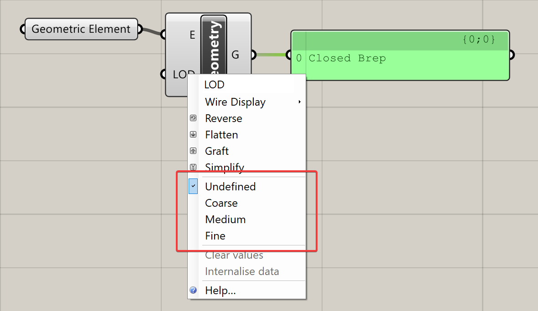This screenshot has width=538, height=311.
Task: Click the Geometric Element output grip
Action: tap(140, 29)
